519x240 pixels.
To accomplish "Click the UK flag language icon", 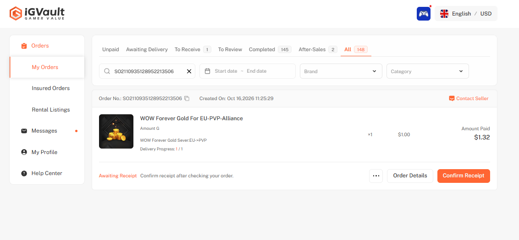I will (x=444, y=14).
